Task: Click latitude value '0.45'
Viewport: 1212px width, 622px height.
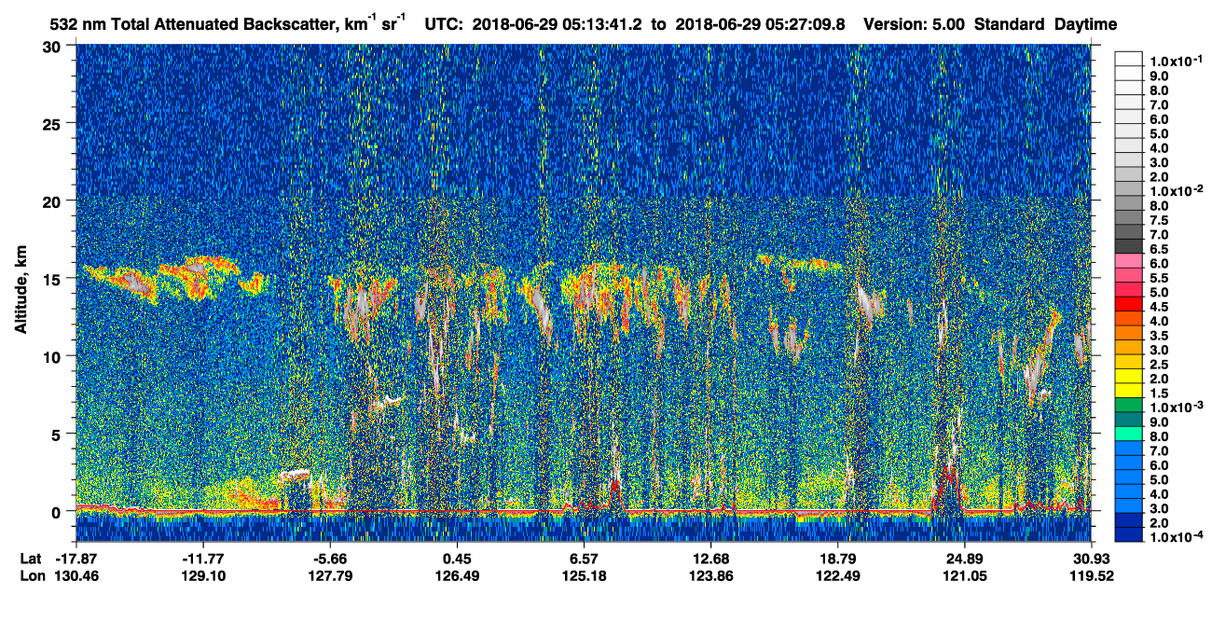Action: click(x=457, y=559)
